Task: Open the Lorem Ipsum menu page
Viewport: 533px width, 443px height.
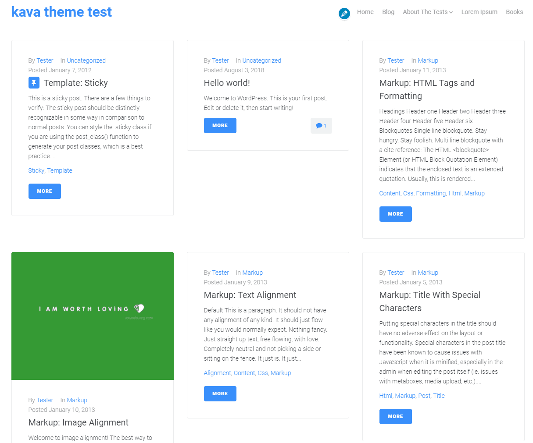Action: [x=479, y=12]
